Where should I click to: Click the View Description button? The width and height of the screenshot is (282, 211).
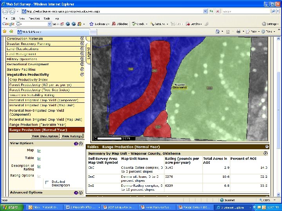(45, 136)
